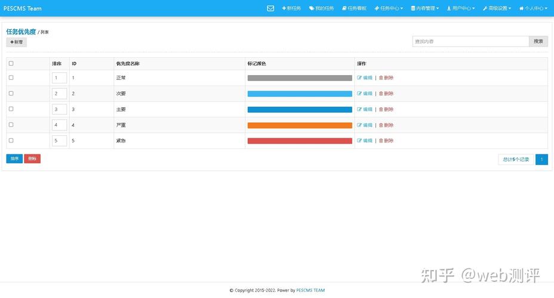Open the PESCMS TEAM footer link

point(310,290)
